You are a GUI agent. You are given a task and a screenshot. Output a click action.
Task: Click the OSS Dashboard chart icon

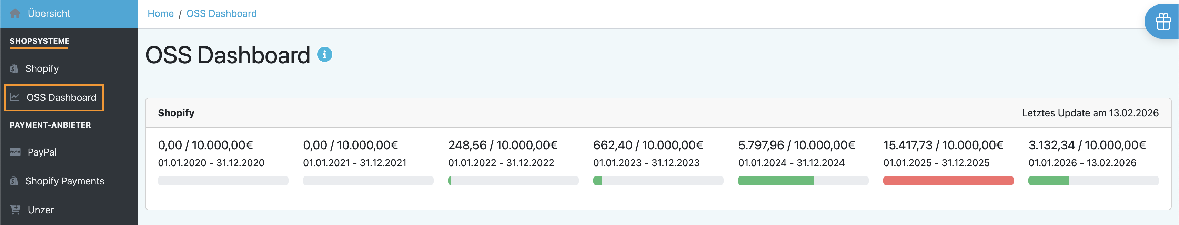pos(14,97)
